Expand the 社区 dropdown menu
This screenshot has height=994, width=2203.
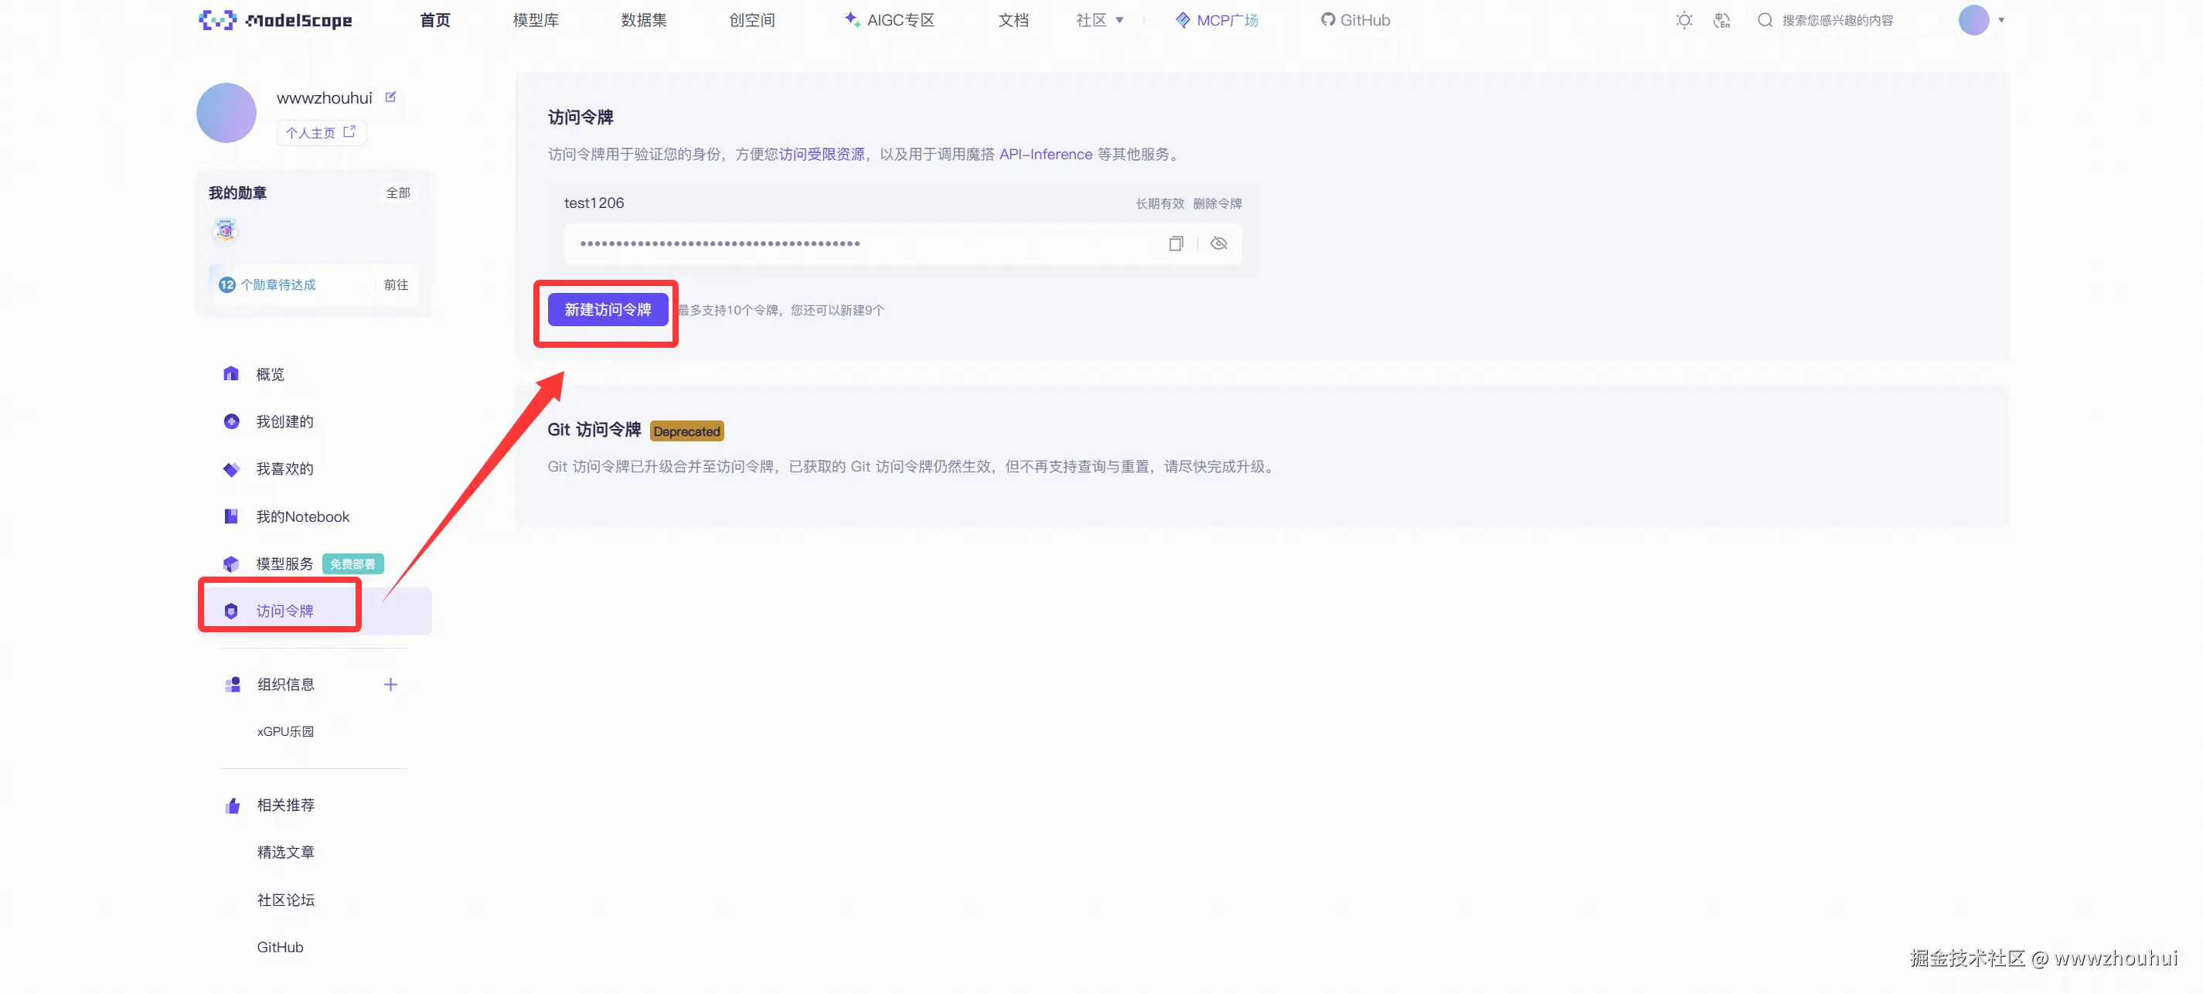click(x=1100, y=19)
